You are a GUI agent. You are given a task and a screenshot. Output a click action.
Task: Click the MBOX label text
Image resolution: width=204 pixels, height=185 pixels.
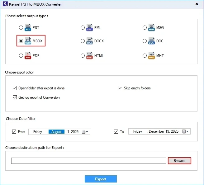[37, 41]
